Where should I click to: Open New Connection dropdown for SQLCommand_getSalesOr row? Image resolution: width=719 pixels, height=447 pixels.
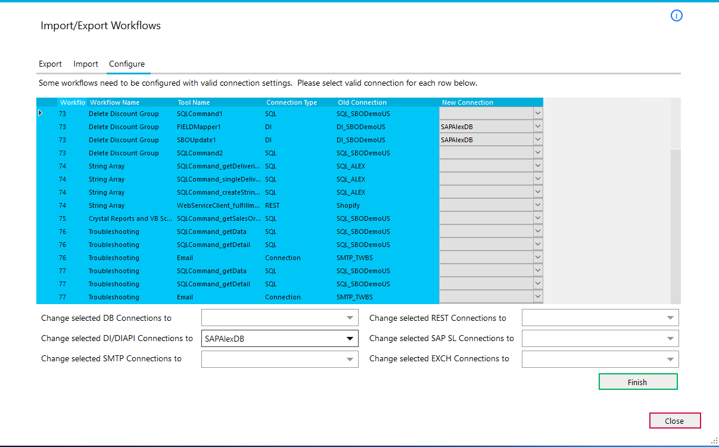538,218
